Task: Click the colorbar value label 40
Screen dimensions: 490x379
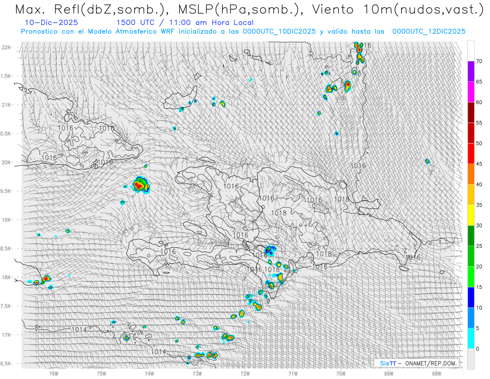Action: (x=479, y=184)
